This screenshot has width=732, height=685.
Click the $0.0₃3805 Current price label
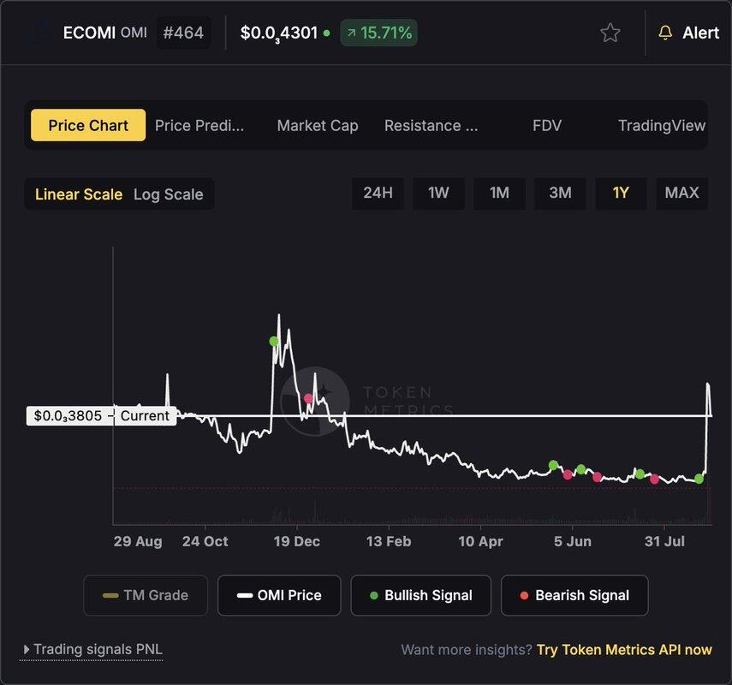101,415
